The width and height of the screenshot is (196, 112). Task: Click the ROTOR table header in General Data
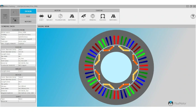tap(18, 75)
